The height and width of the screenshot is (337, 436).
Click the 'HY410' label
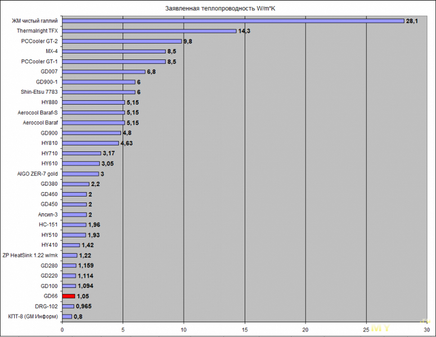(x=50, y=245)
